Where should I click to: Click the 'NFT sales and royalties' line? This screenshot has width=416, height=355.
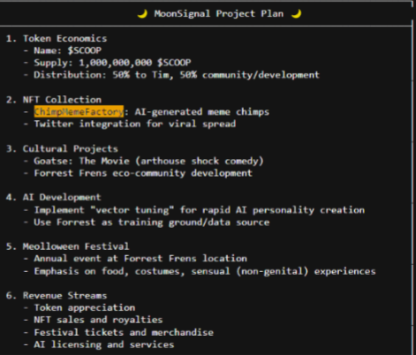[x=93, y=320]
